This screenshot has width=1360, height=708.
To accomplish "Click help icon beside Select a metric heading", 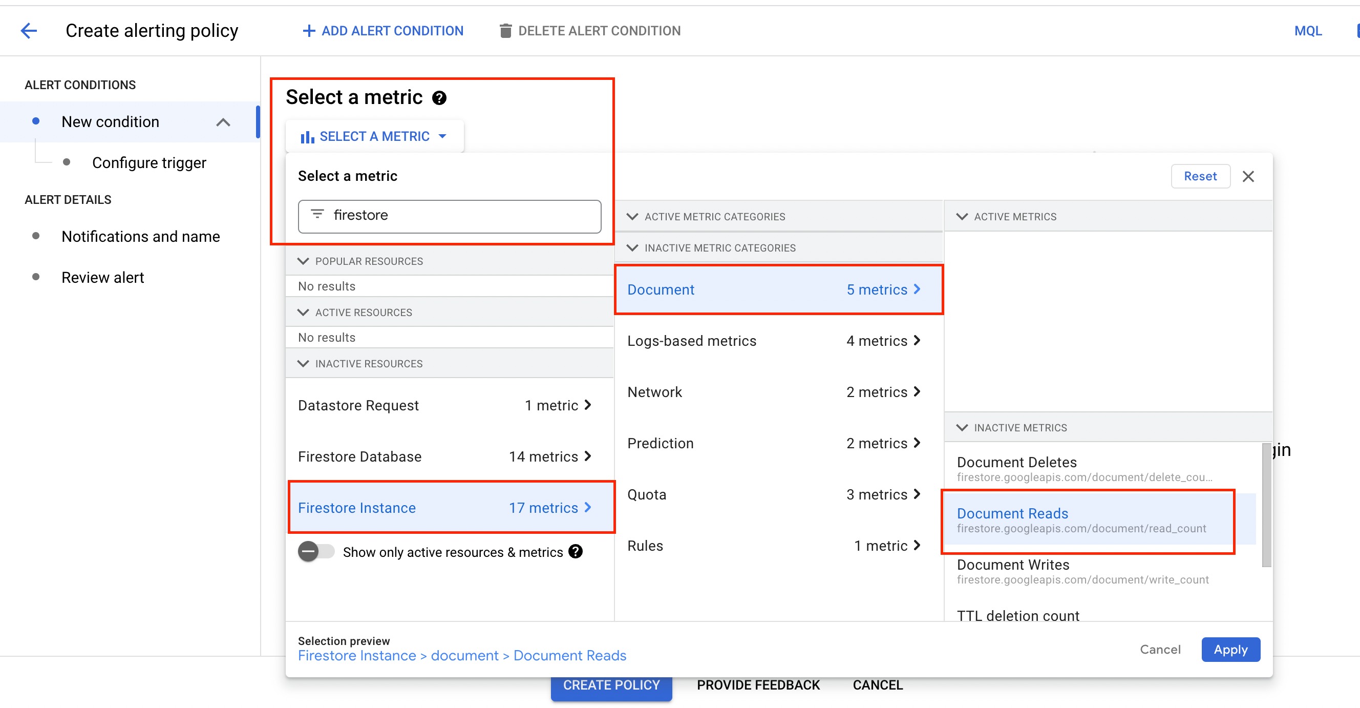I will pyautogui.click(x=439, y=98).
